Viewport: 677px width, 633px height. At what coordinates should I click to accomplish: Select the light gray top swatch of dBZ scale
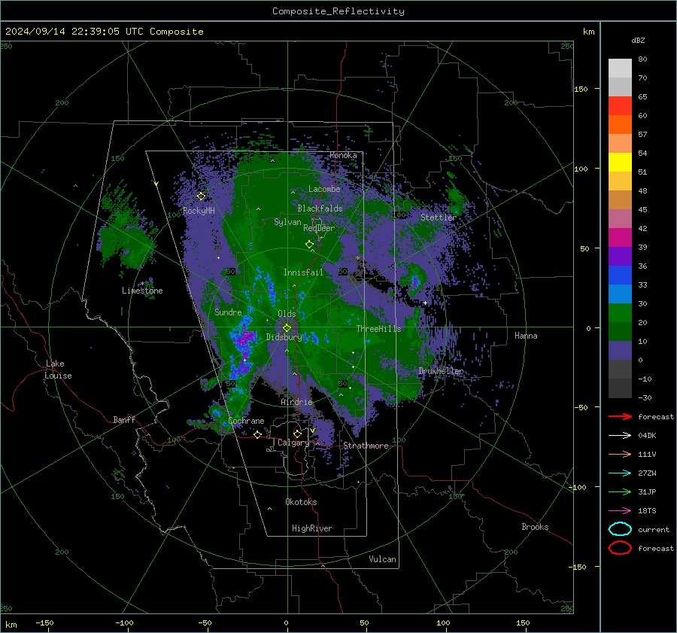pos(620,68)
